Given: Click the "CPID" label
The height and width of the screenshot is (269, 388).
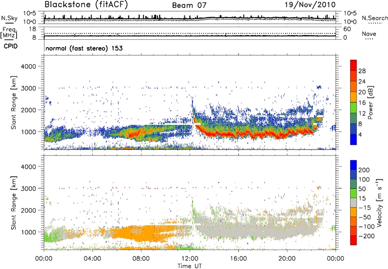Looking at the screenshot, I should [x=11, y=46].
